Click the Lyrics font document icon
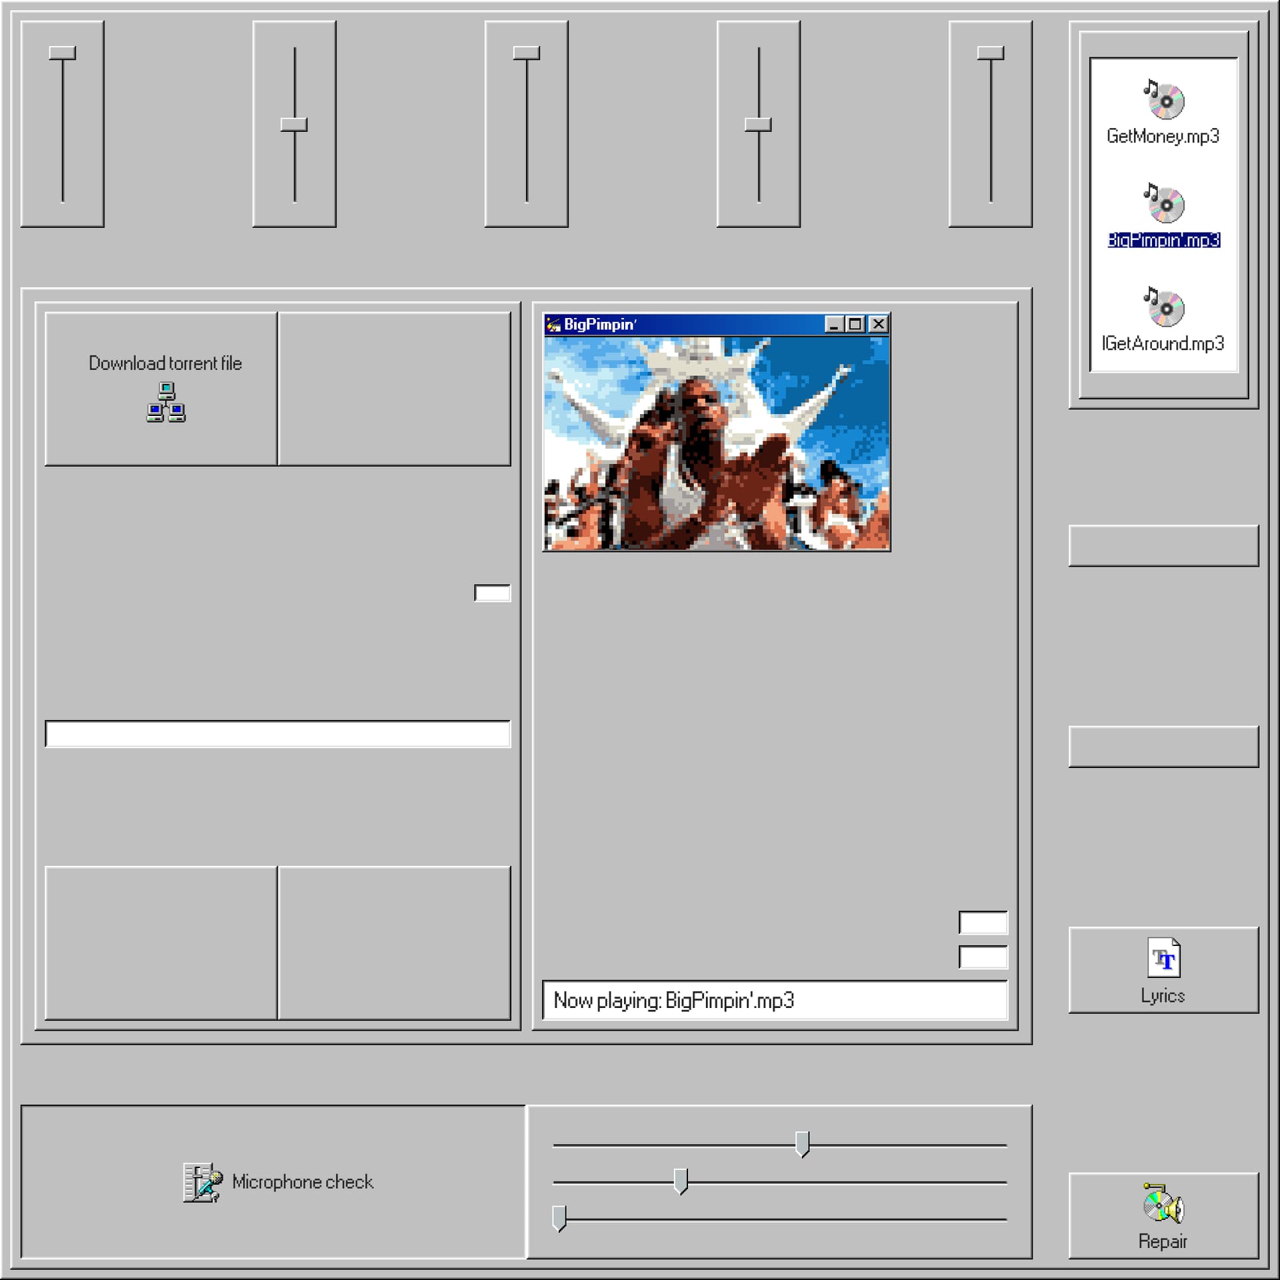1280x1280 pixels. [1163, 958]
